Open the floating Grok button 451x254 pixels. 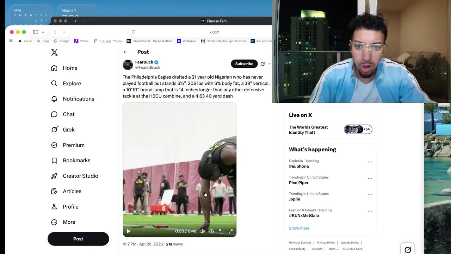click(x=408, y=250)
